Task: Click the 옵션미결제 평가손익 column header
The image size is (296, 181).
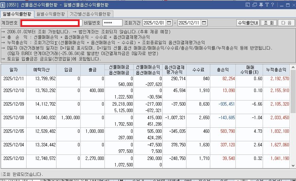Action: tap(174, 70)
